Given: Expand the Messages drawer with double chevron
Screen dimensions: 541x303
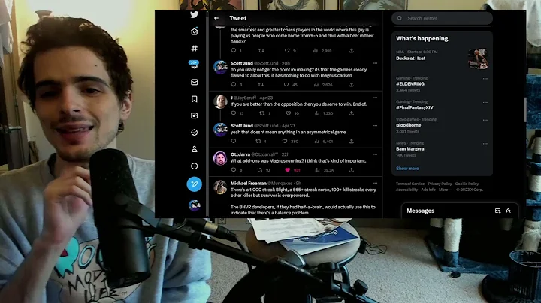Looking at the screenshot, I should pos(508,211).
